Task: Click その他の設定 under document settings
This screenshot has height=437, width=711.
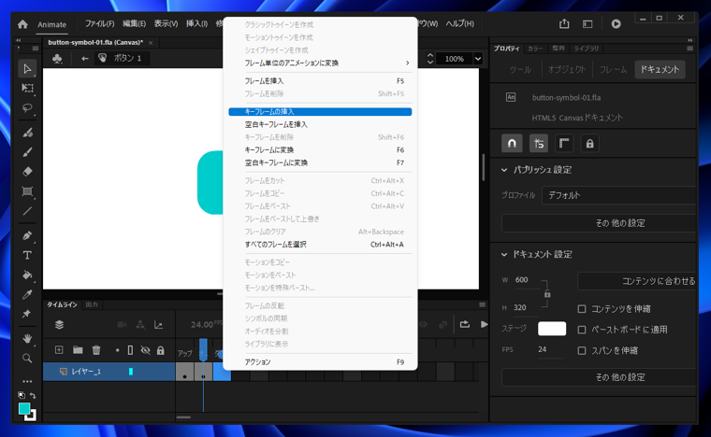Action: coord(599,377)
